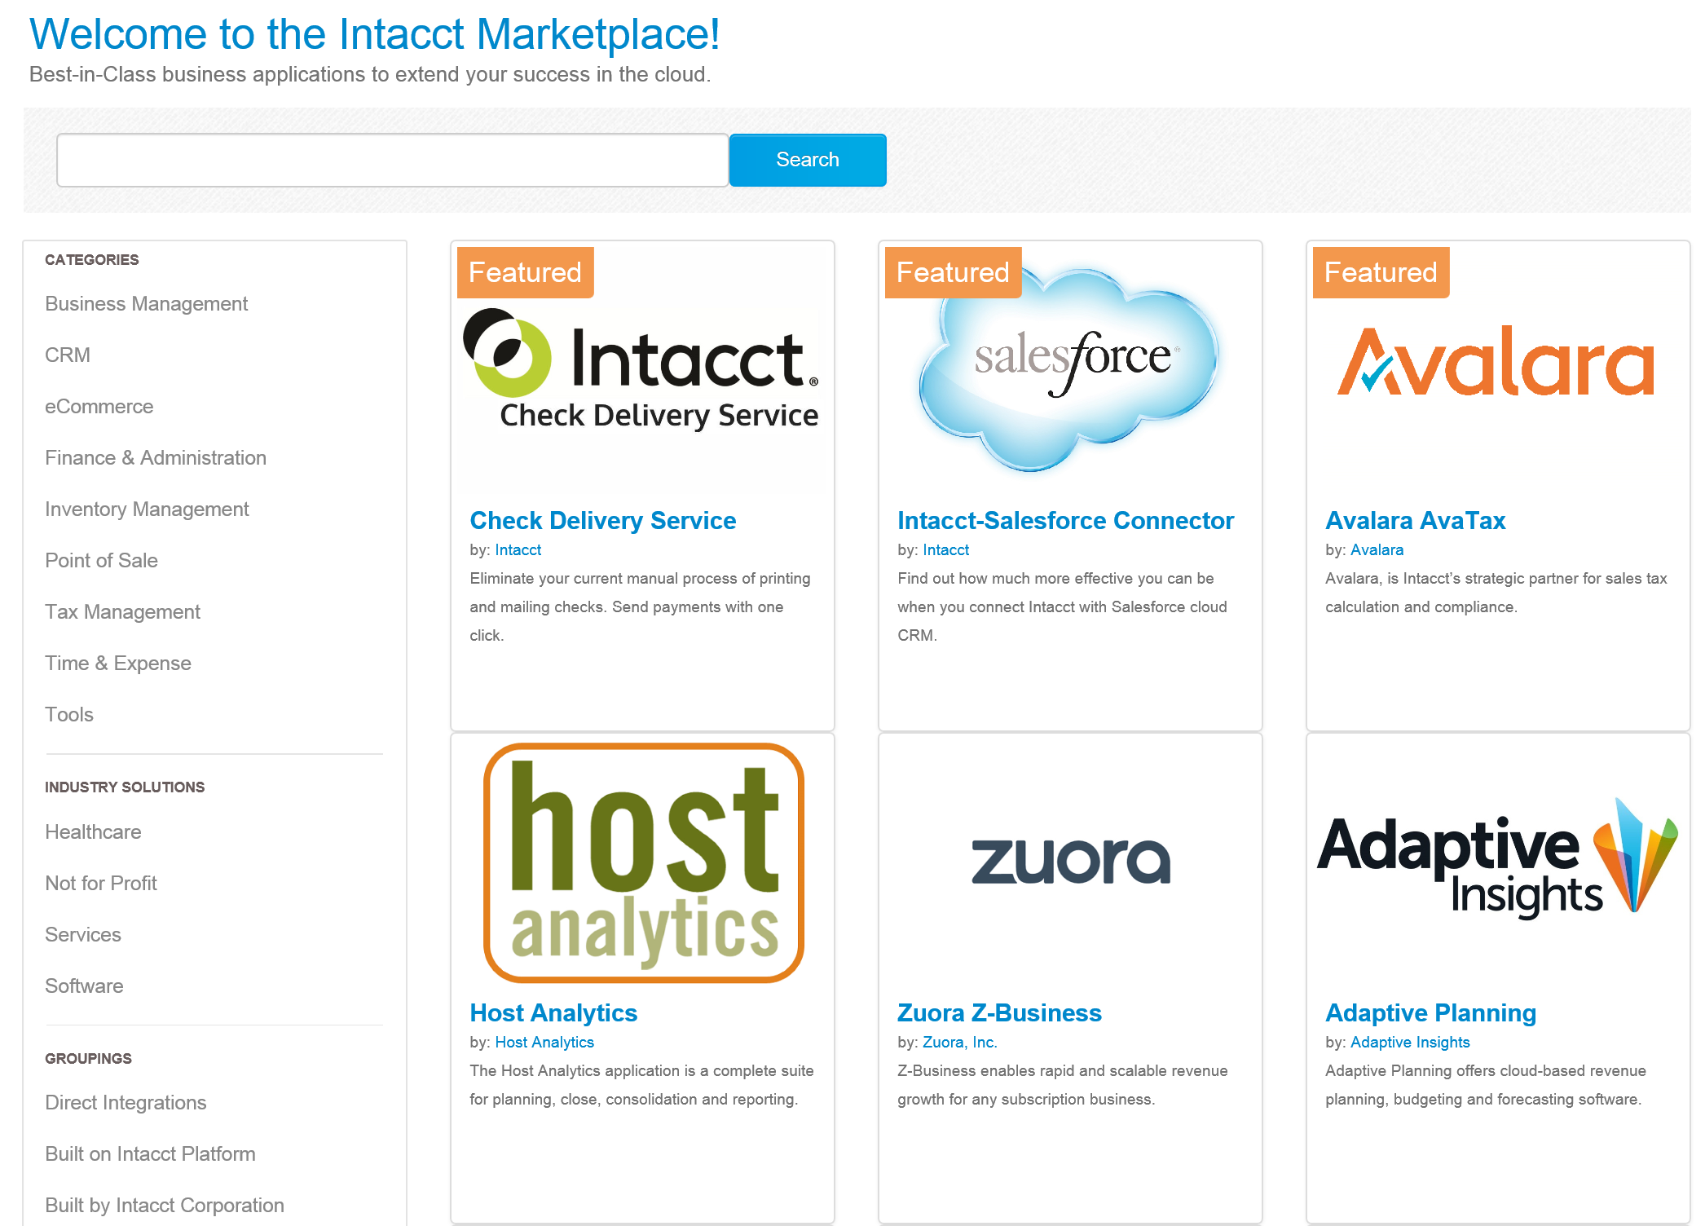Click the Salesforce cloud logo
This screenshot has width=1705, height=1226.
(x=1069, y=368)
